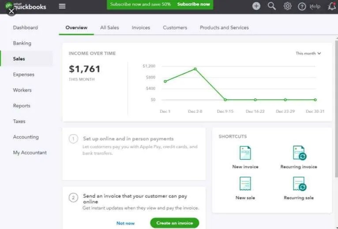
Task: Open Settings gear icon
Action: 287,6
